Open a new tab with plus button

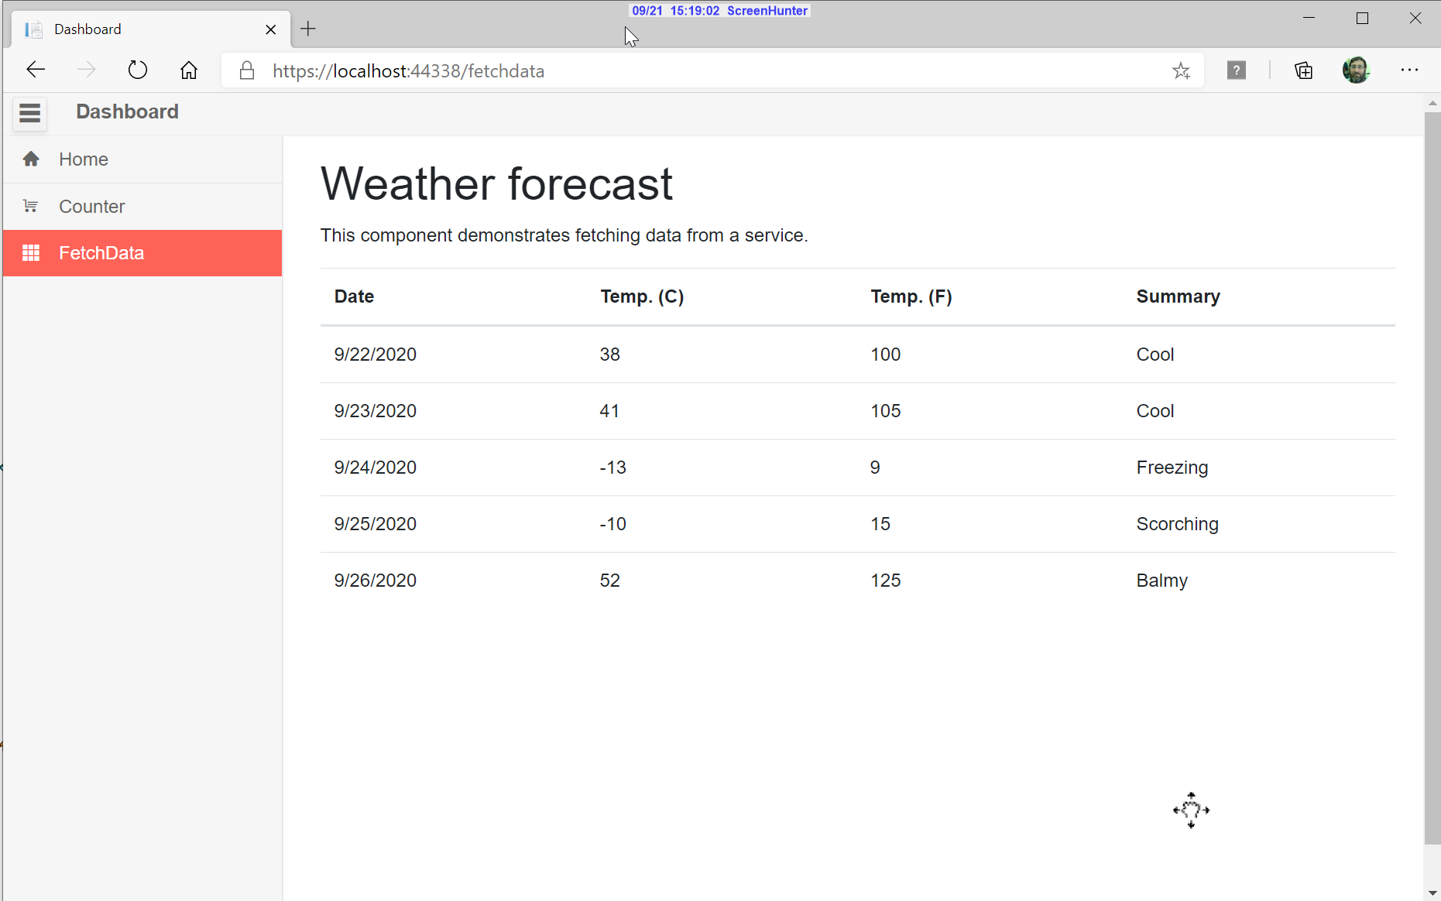coord(308,29)
